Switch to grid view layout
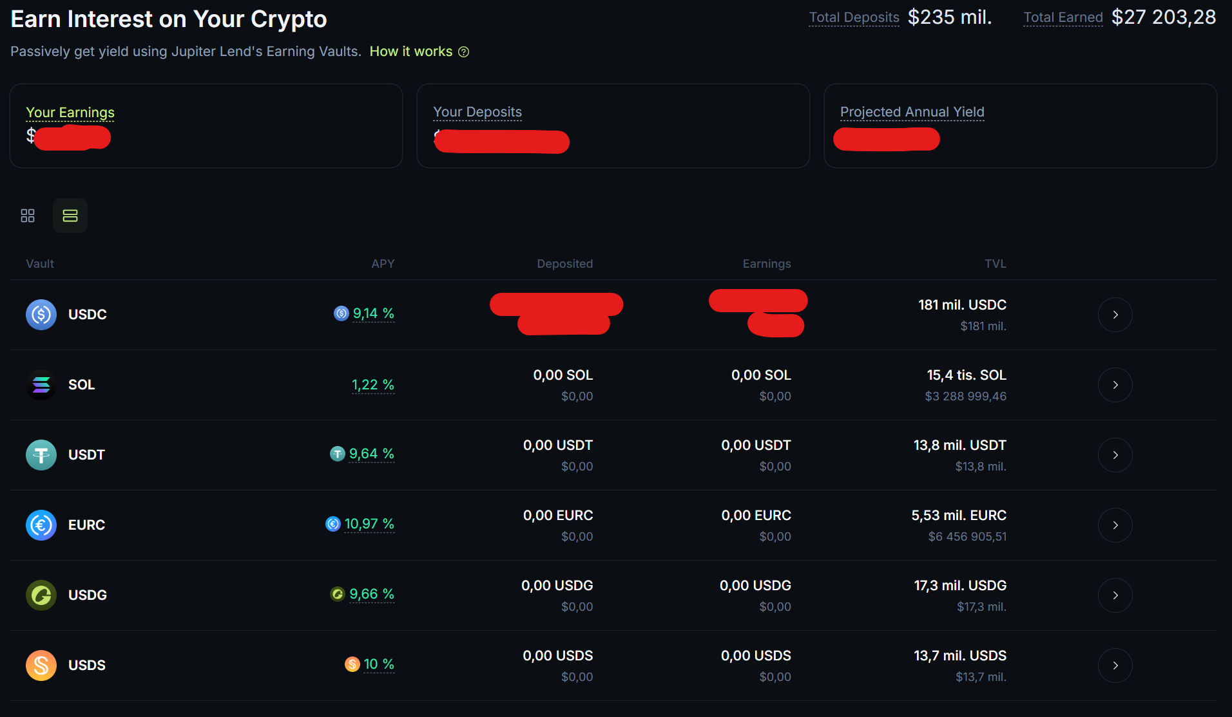The width and height of the screenshot is (1232, 717). [28, 216]
